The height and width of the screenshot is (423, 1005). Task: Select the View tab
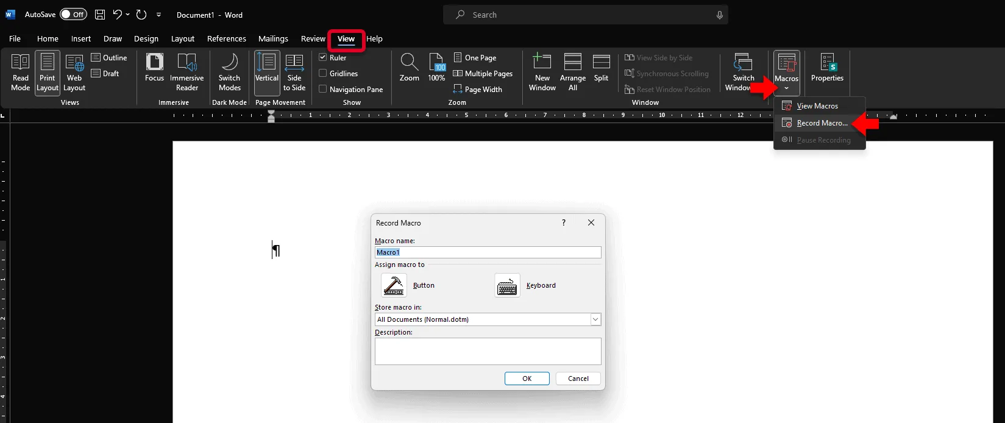(x=346, y=38)
